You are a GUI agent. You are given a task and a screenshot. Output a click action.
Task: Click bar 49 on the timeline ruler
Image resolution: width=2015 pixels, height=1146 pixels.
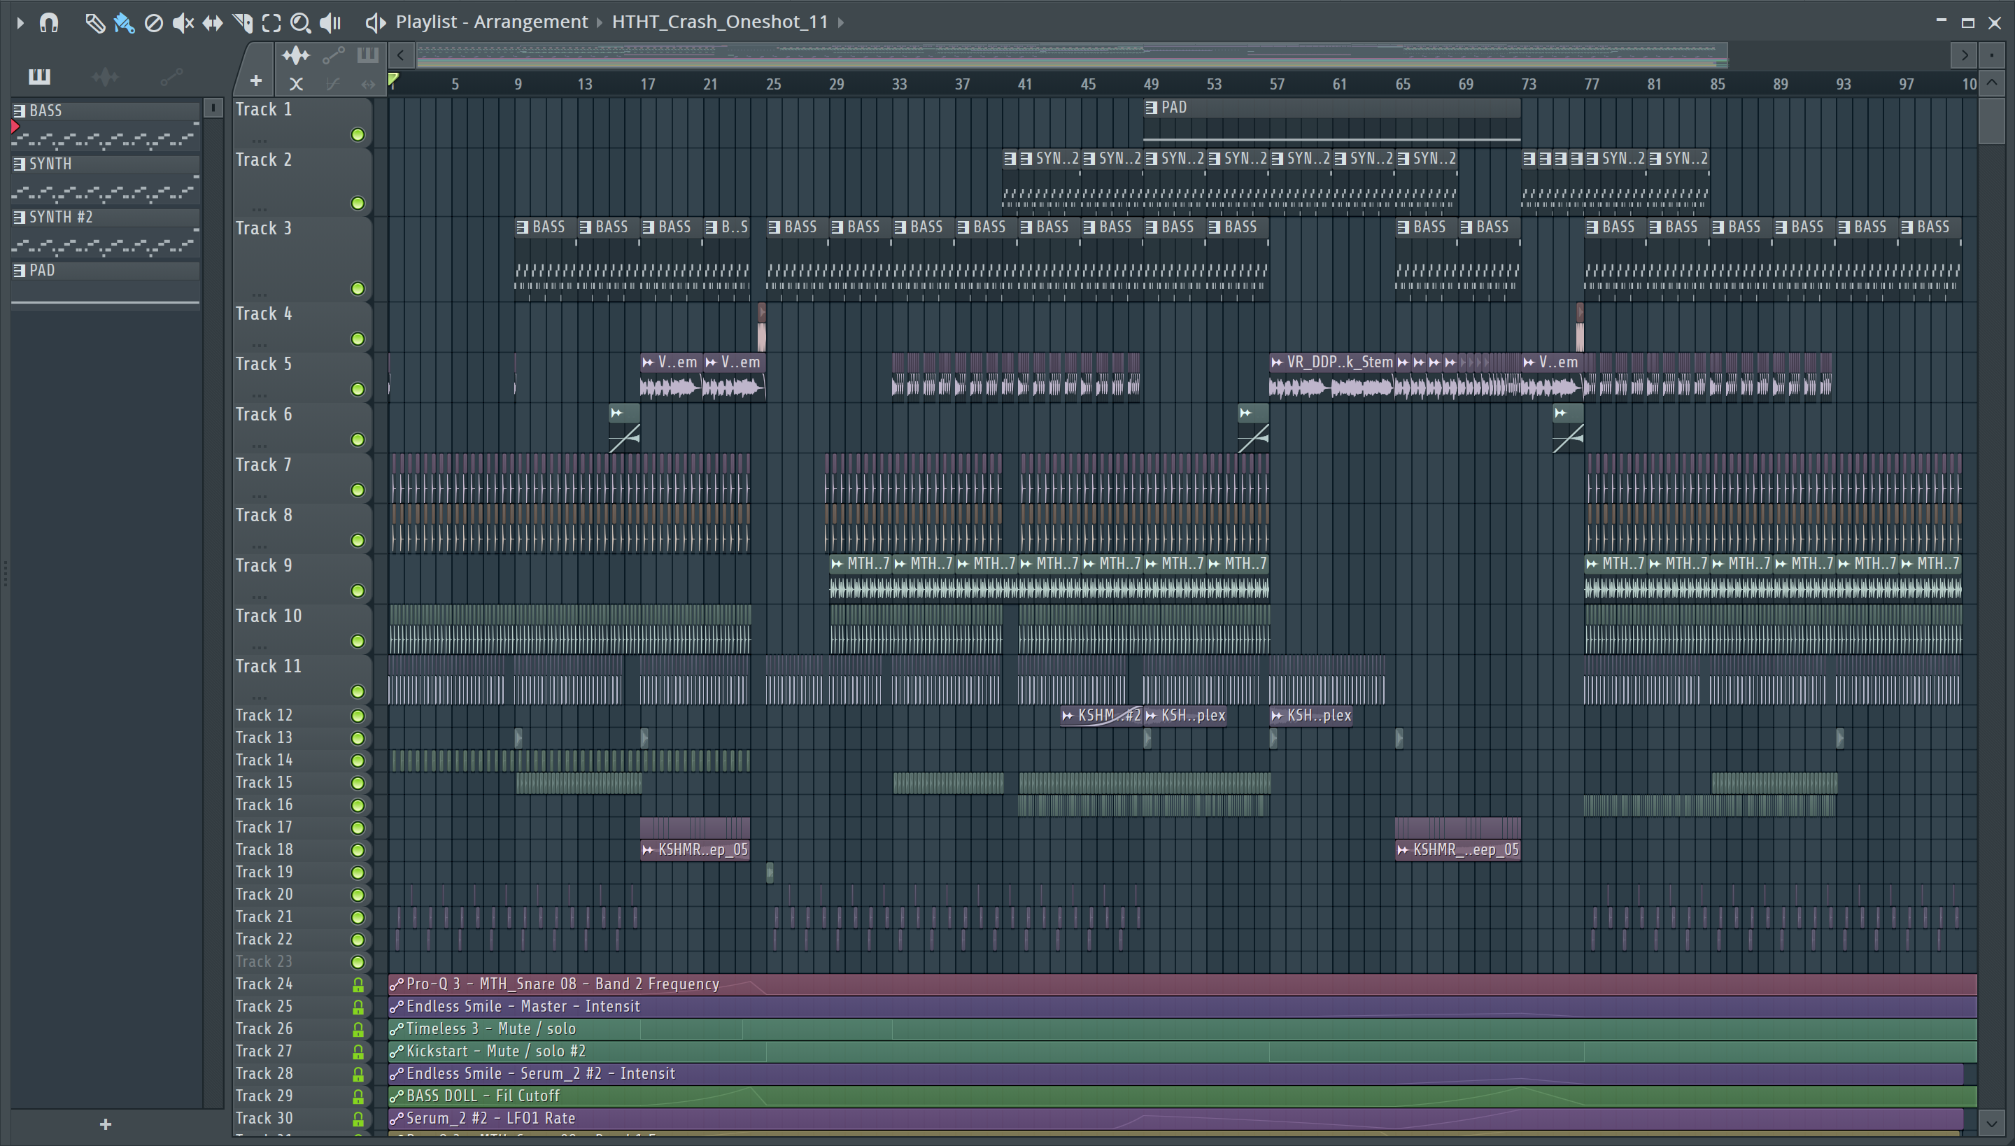tap(1151, 84)
